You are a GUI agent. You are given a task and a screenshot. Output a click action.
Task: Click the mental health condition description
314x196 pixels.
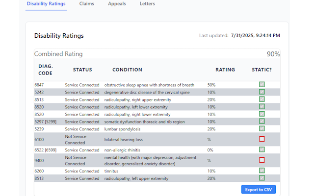(150, 161)
